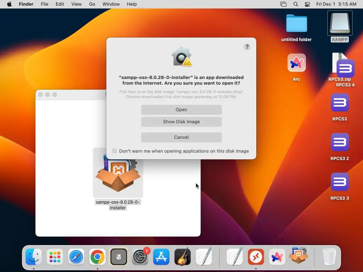Image resolution: width=363 pixels, height=272 pixels.
Task: Open Google Chrome from the Dock
Action: click(x=97, y=257)
